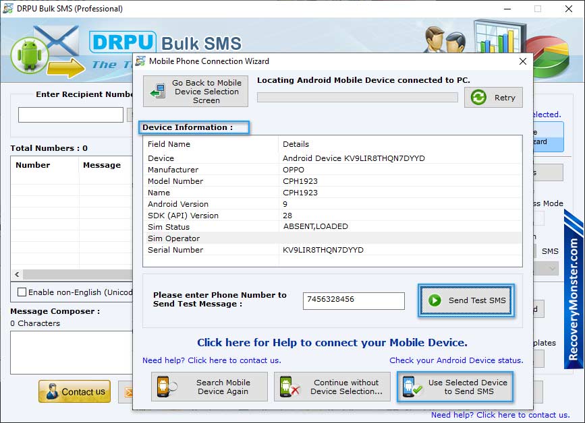Click the Details column header
Viewport: 585px width, 423px height.
(399, 144)
